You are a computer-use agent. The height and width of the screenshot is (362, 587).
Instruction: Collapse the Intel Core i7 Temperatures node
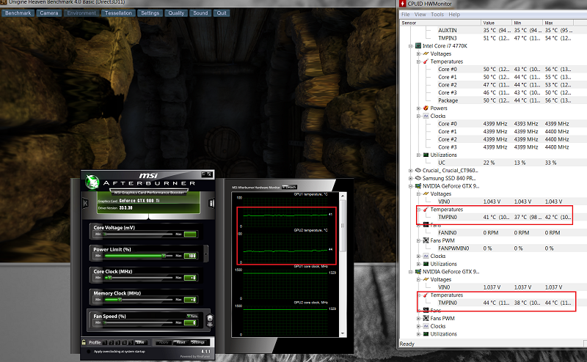(x=418, y=62)
